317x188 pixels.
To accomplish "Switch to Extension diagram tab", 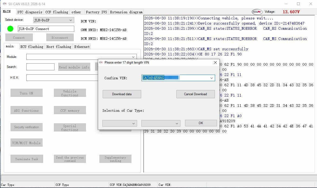I will pyautogui.click(x=126, y=12).
